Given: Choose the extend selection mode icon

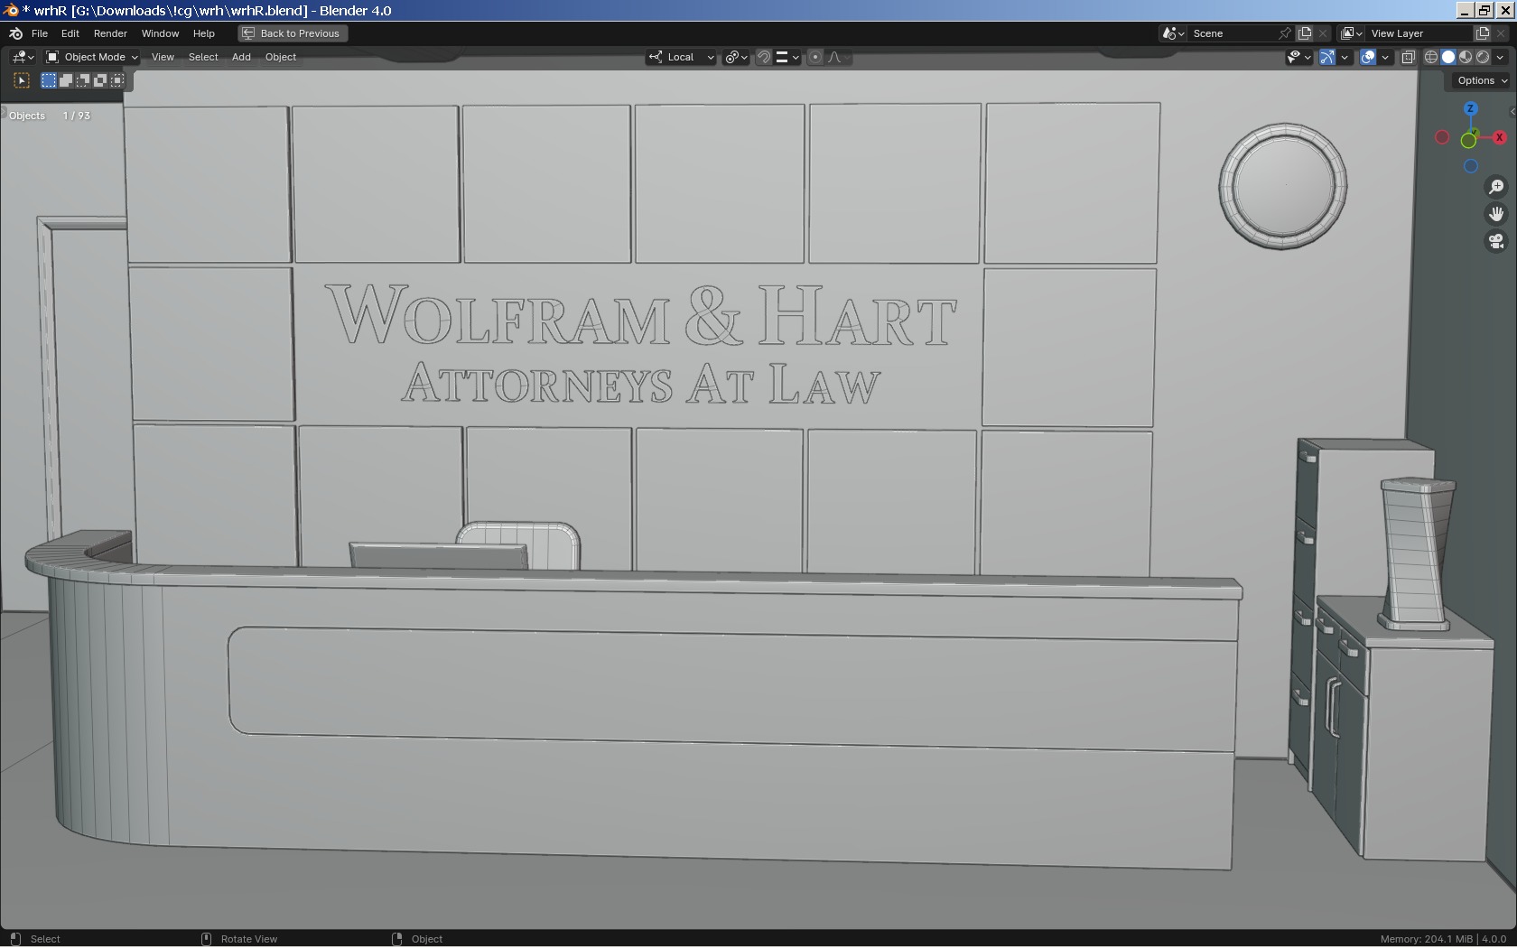Looking at the screenshot, I should 66,80.
